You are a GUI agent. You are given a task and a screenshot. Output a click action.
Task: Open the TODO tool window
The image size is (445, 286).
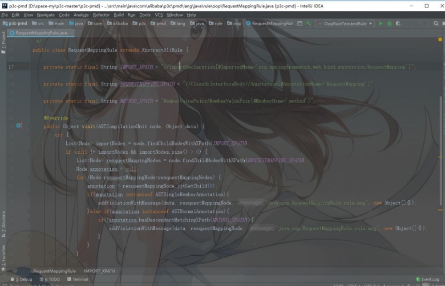click(50, 279)
